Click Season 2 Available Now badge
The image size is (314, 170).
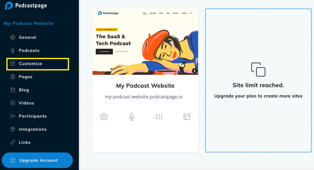coord(107,30)
